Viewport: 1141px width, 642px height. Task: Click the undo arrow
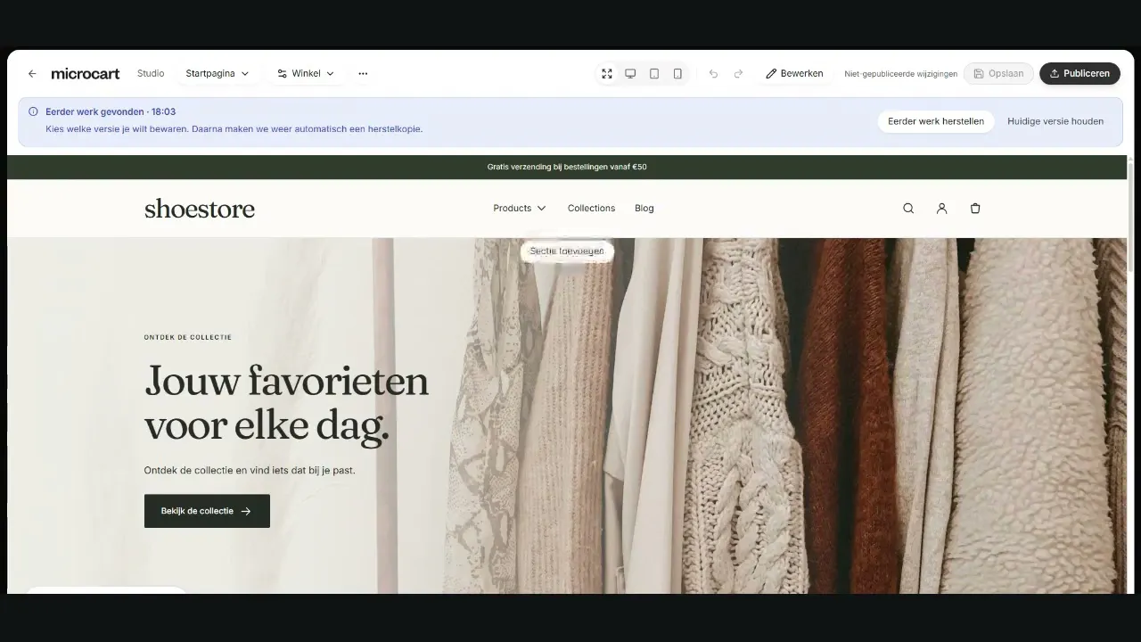[x=713, y=74]
